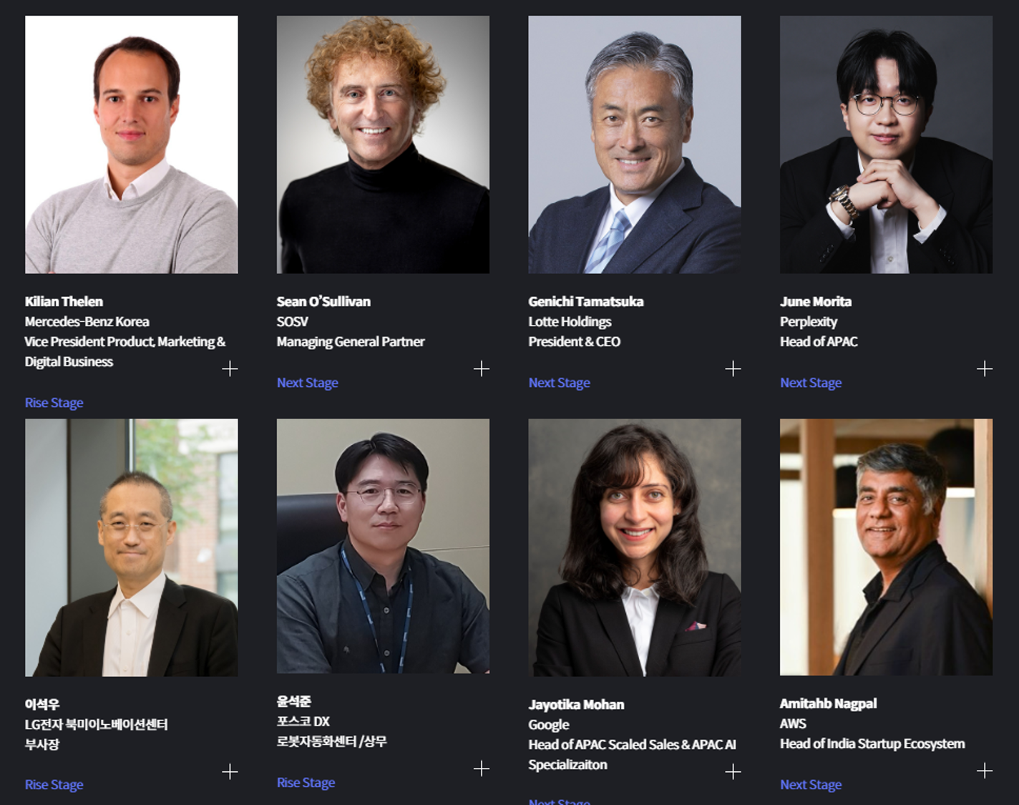Expand Kilian Thelen's details with plus icon

point(230,369)
